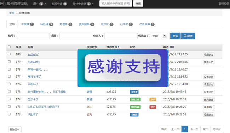Select the checkbox for row 178

(x=9, y=69)
